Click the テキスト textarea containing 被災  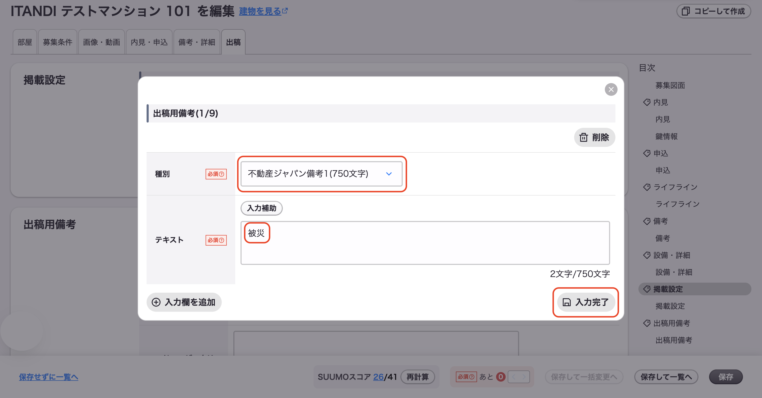[425, 243]
